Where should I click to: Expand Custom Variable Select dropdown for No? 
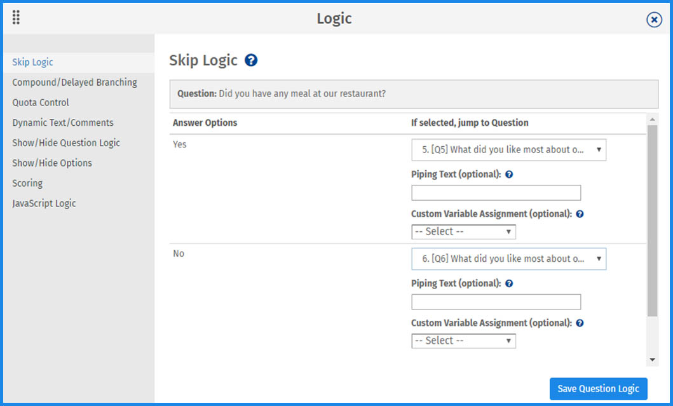[x=463, y=341]
